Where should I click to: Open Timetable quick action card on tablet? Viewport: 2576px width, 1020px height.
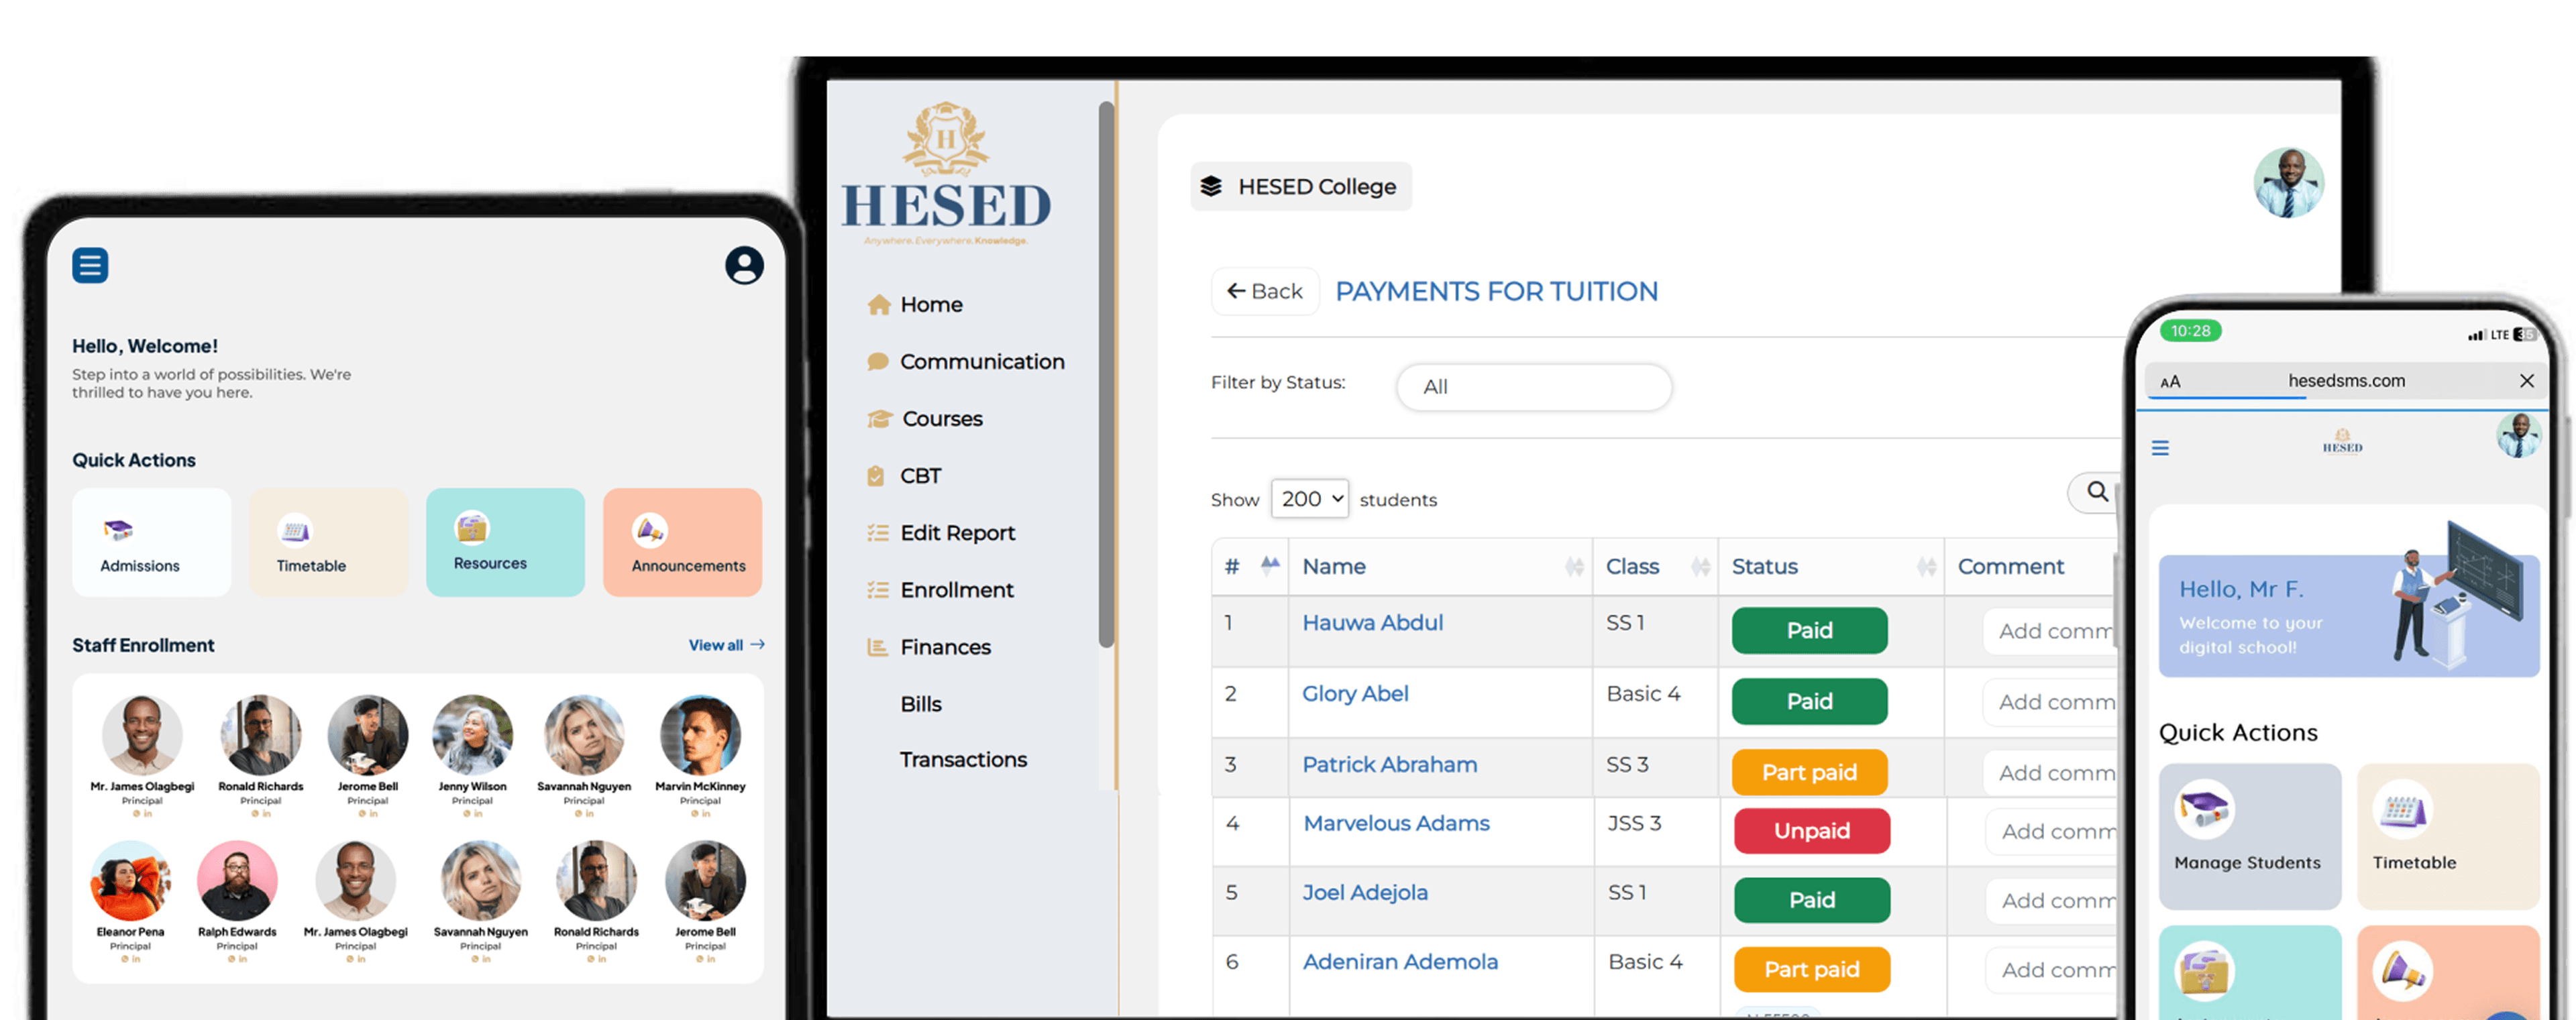click(x=328, y=542)
